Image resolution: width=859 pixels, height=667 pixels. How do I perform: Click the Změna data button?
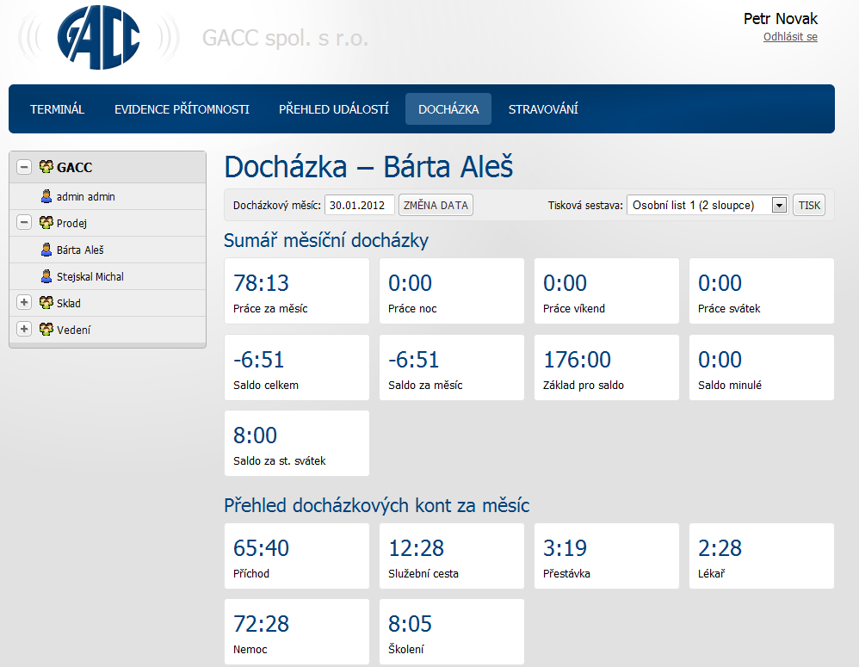click(436, 206)
